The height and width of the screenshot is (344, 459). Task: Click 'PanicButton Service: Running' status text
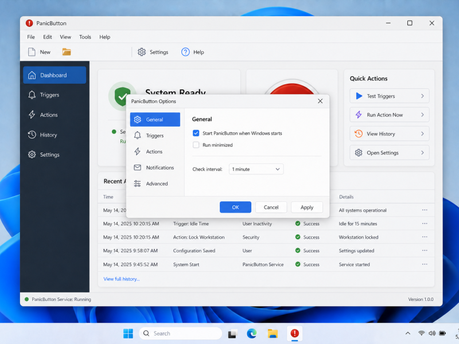pos(61,299)
